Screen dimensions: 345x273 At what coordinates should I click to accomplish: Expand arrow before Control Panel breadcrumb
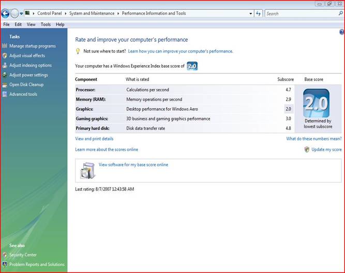coord(34,13)
